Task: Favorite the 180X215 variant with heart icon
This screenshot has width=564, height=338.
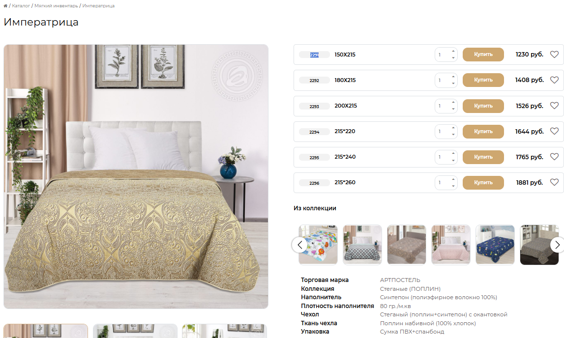Action: pos(554,80)
